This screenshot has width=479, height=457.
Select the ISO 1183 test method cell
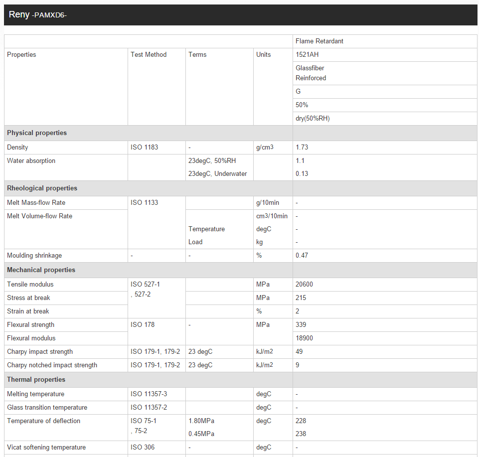coord(157,147)
